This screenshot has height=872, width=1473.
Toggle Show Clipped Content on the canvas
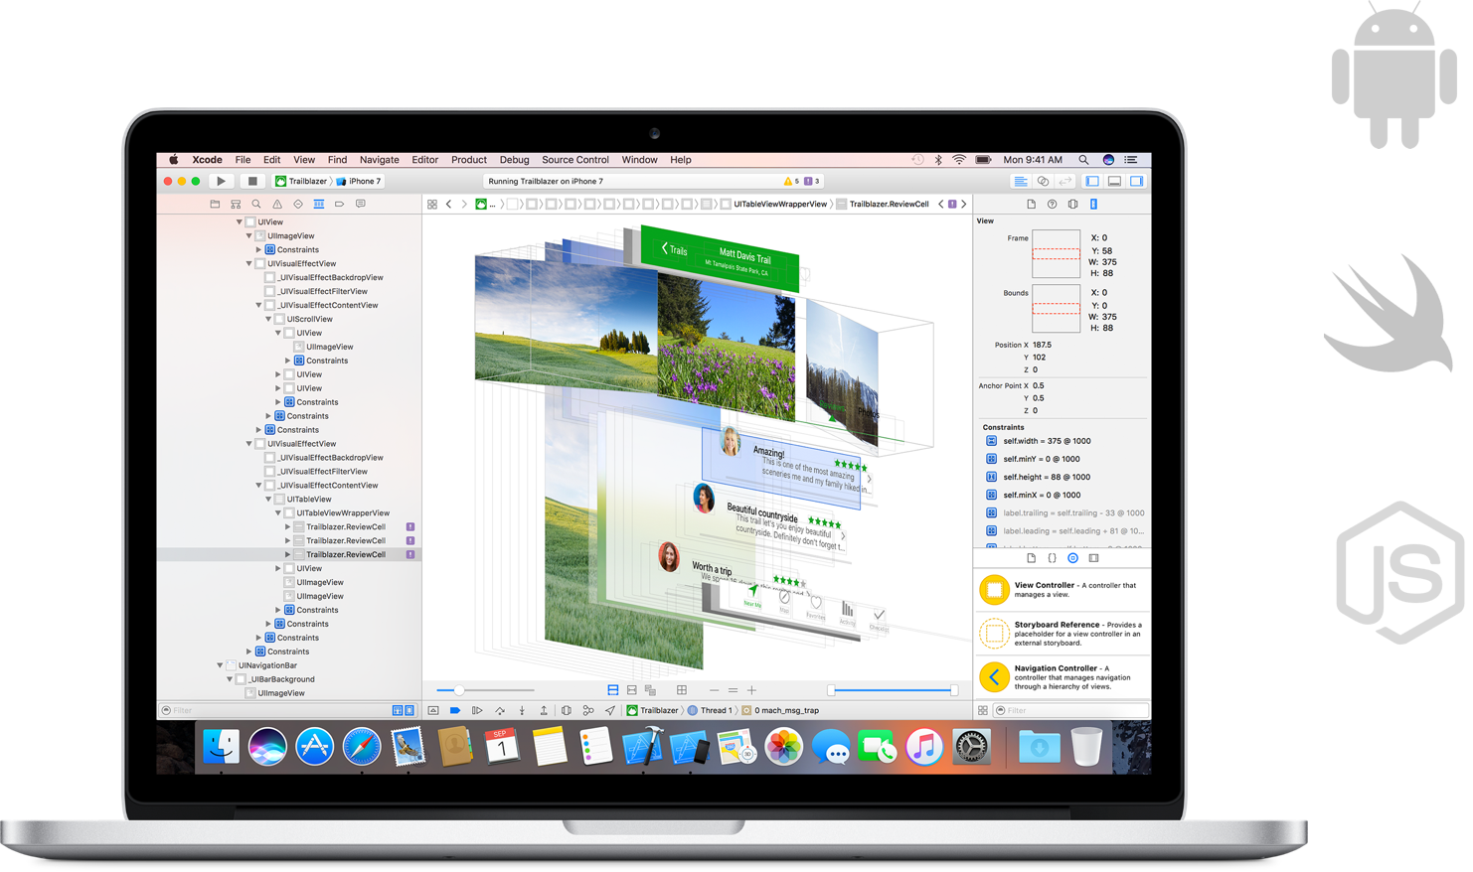click(612, 690)
